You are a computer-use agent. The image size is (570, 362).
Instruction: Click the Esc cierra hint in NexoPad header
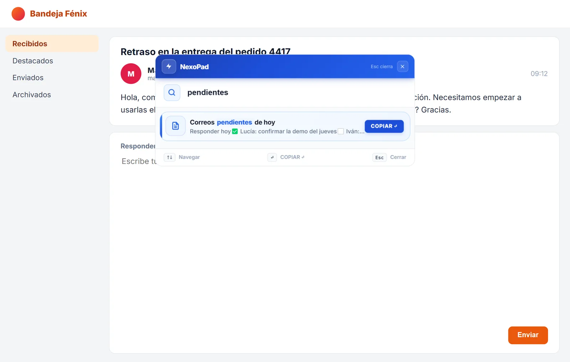382,66
